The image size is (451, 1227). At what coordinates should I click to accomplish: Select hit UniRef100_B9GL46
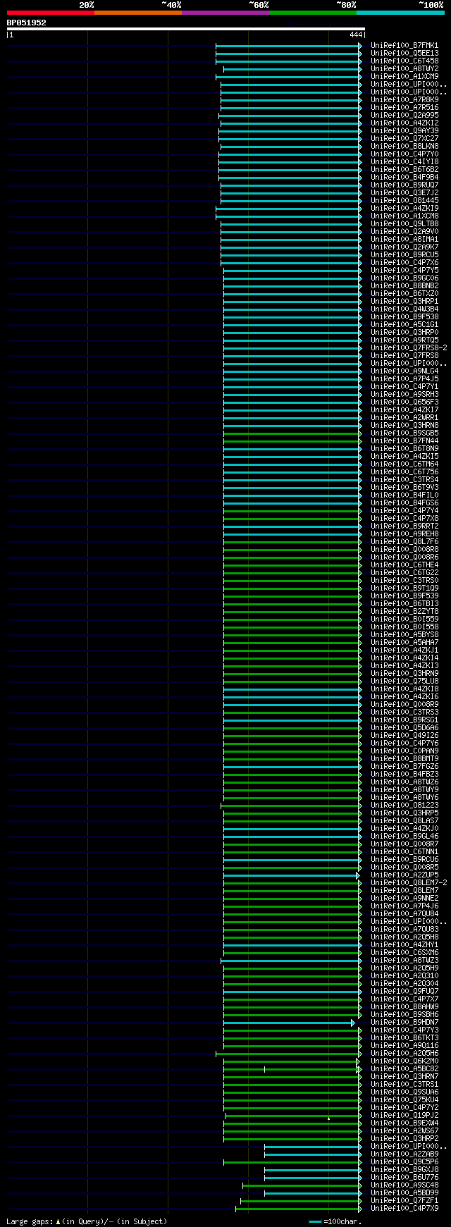(404, 837)
